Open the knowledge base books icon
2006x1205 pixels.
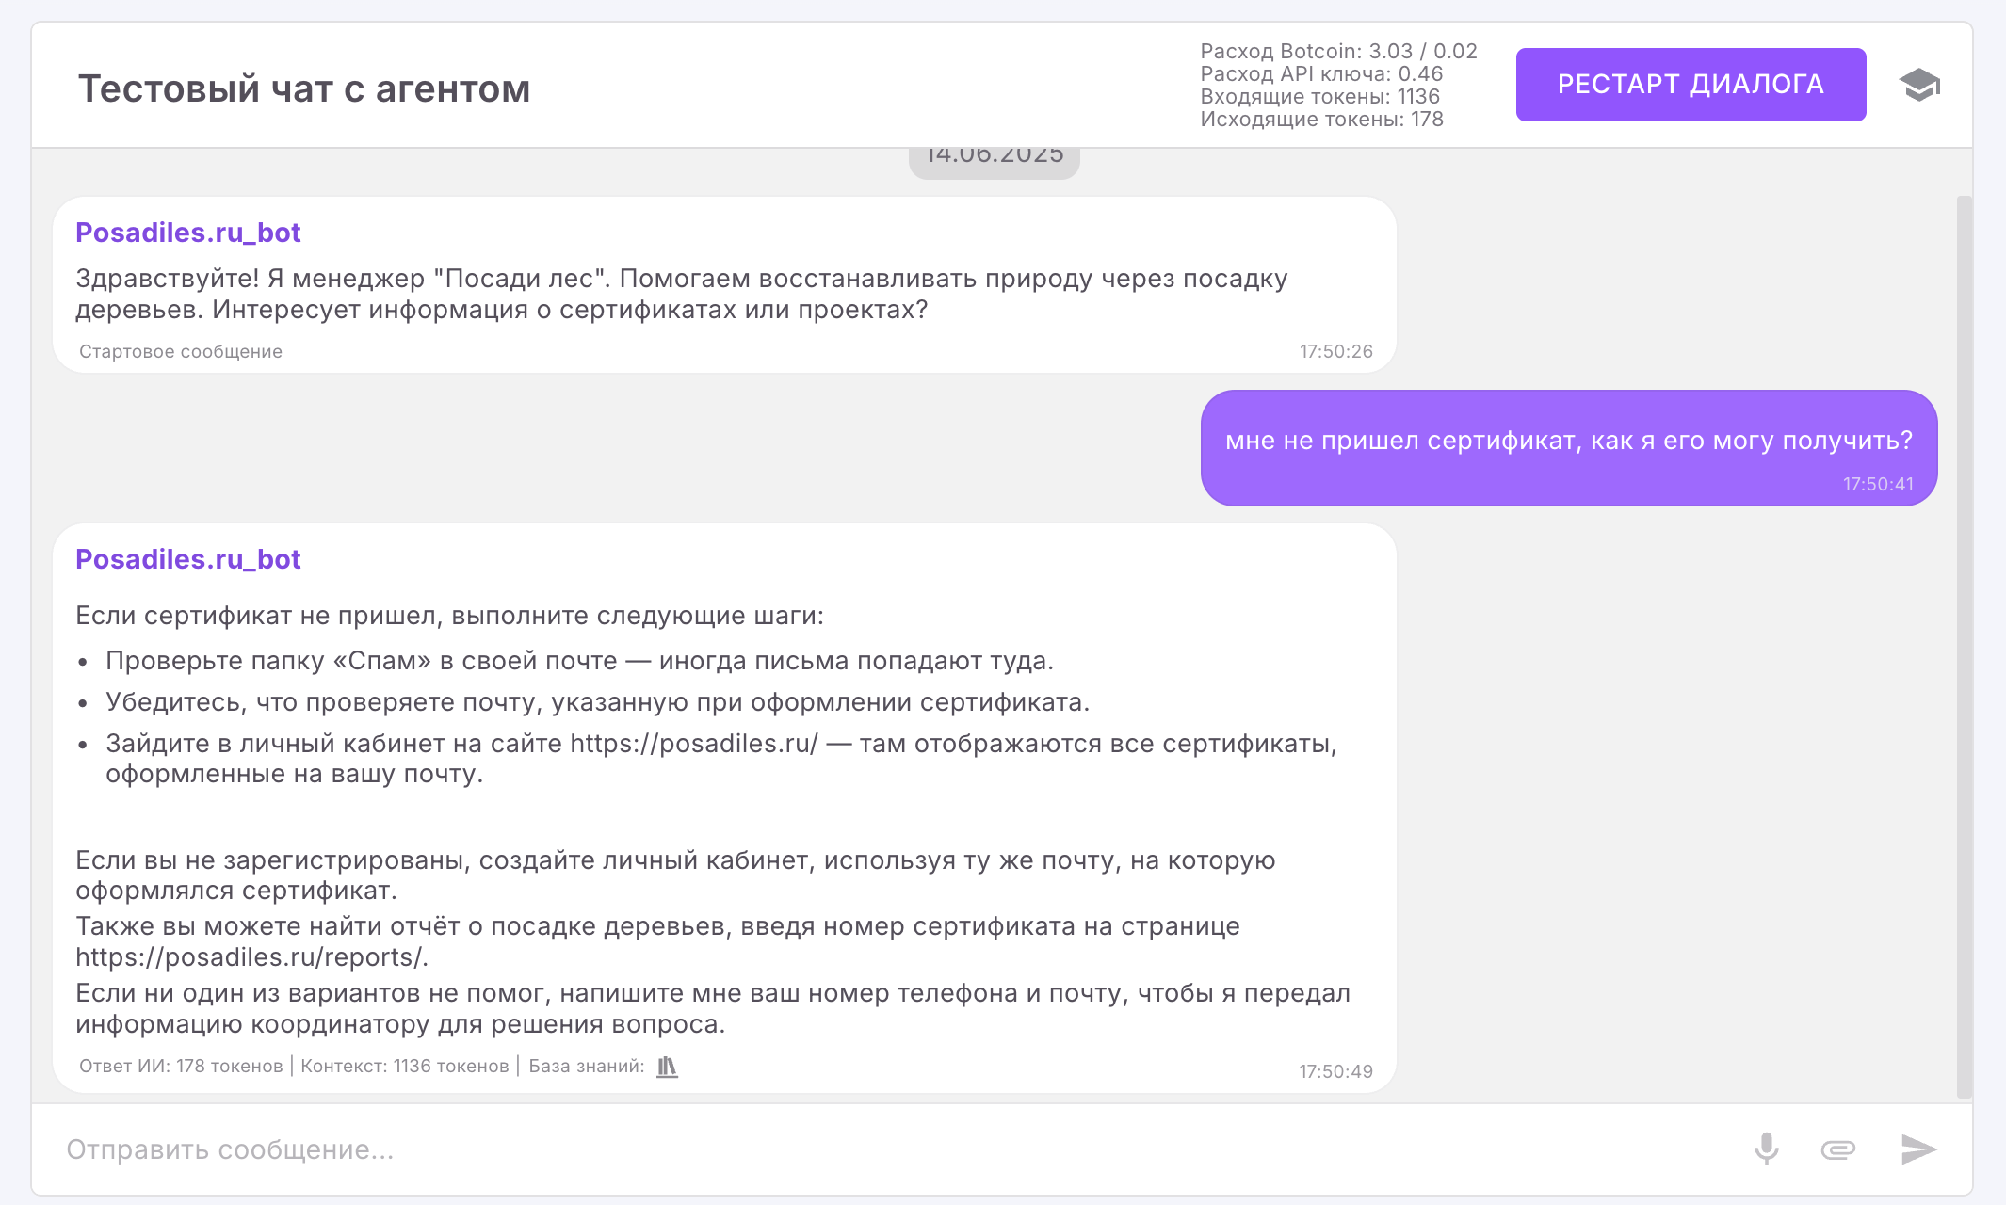pos(667,1066)
